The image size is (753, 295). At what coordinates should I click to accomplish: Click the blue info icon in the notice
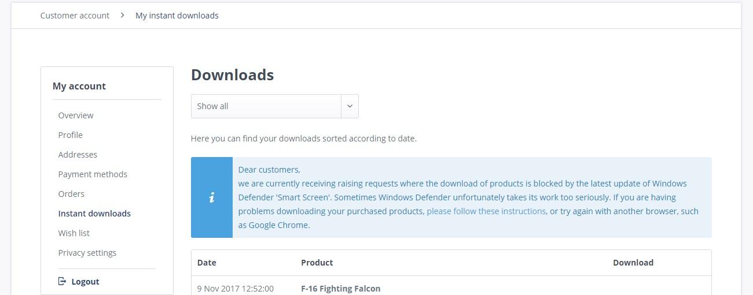point(212,197)
